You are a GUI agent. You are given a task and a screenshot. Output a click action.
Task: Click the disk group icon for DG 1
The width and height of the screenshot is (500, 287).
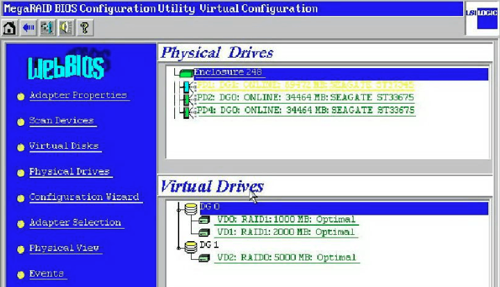click(191, 247)
